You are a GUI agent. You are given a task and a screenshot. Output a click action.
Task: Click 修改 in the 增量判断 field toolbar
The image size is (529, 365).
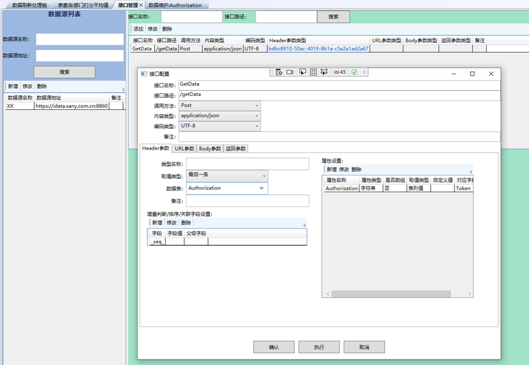click(171, 223)
